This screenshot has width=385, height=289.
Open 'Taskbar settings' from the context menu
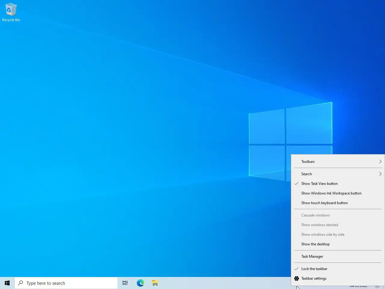pyautogui.click(x=338, y=278)
